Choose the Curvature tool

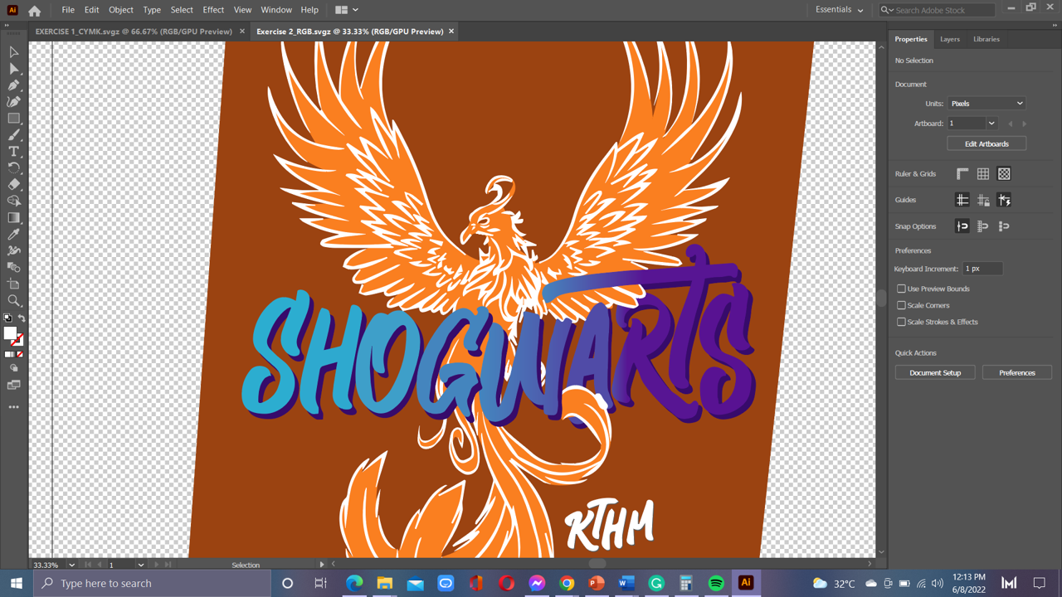point(14,102)
